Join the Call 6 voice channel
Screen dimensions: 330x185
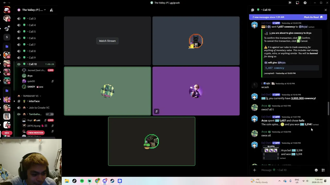pos(35,38)
